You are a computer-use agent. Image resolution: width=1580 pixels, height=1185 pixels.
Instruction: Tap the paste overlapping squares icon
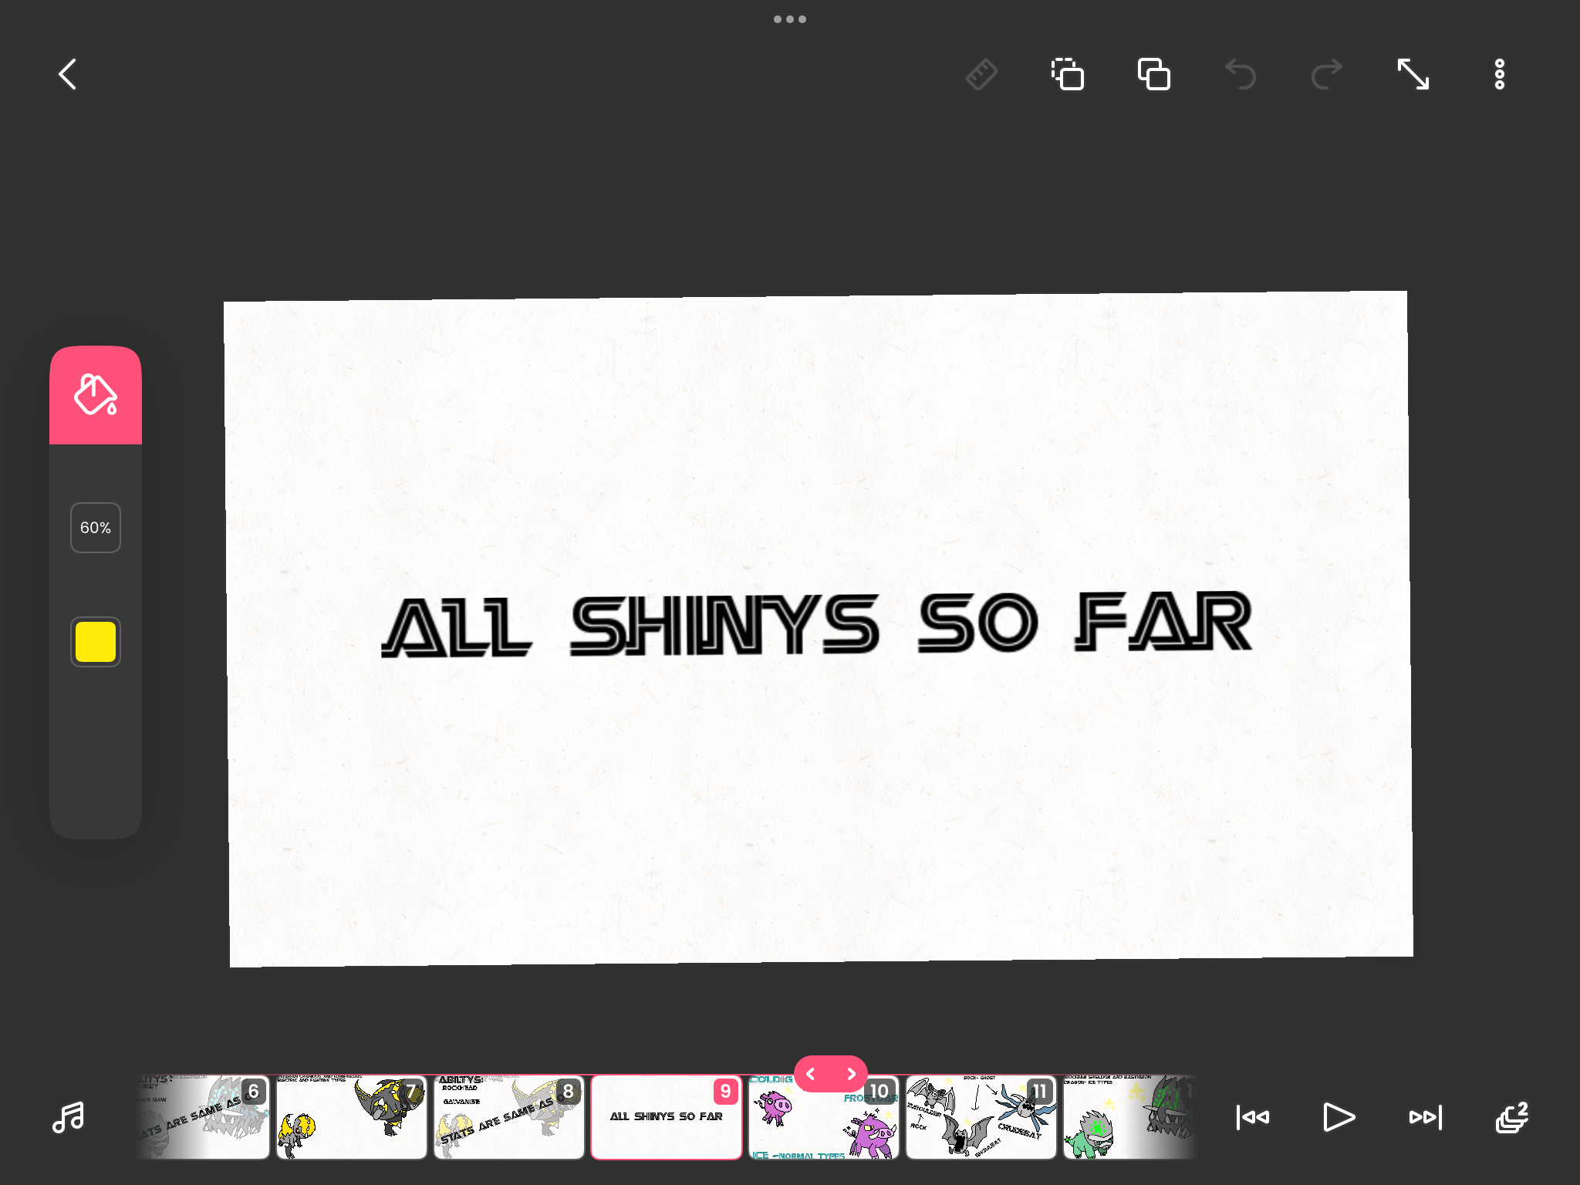(x=1154, y=74)
